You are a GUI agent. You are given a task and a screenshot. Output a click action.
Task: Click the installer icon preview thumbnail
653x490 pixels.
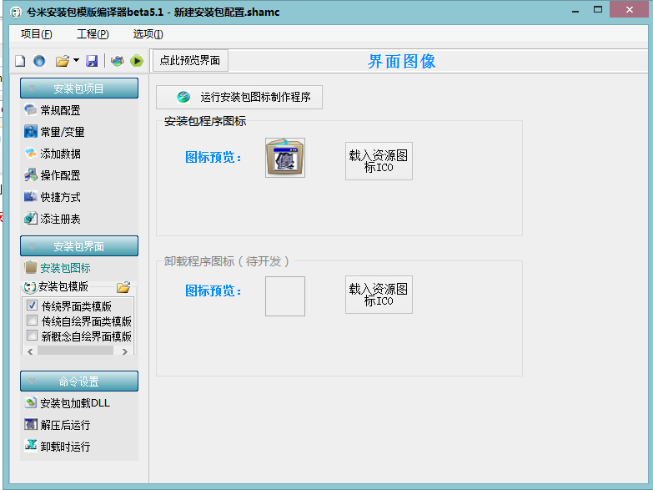coord(285,158)
